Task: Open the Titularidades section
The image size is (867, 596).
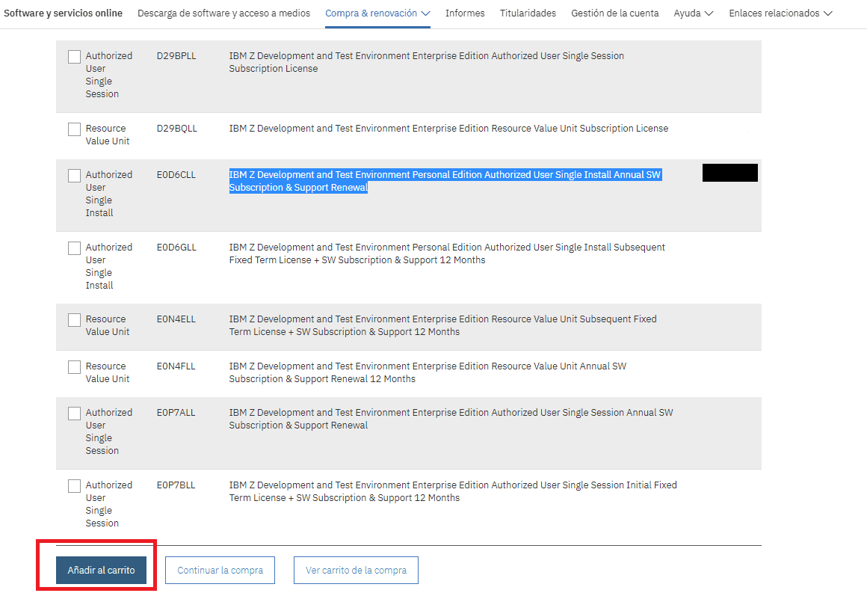Action: 528,13
